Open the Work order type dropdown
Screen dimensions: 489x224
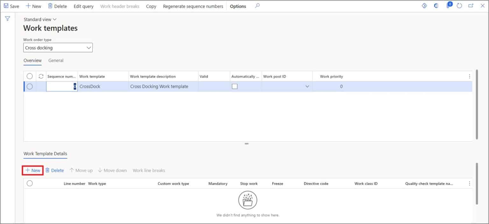tap(89, 47)
